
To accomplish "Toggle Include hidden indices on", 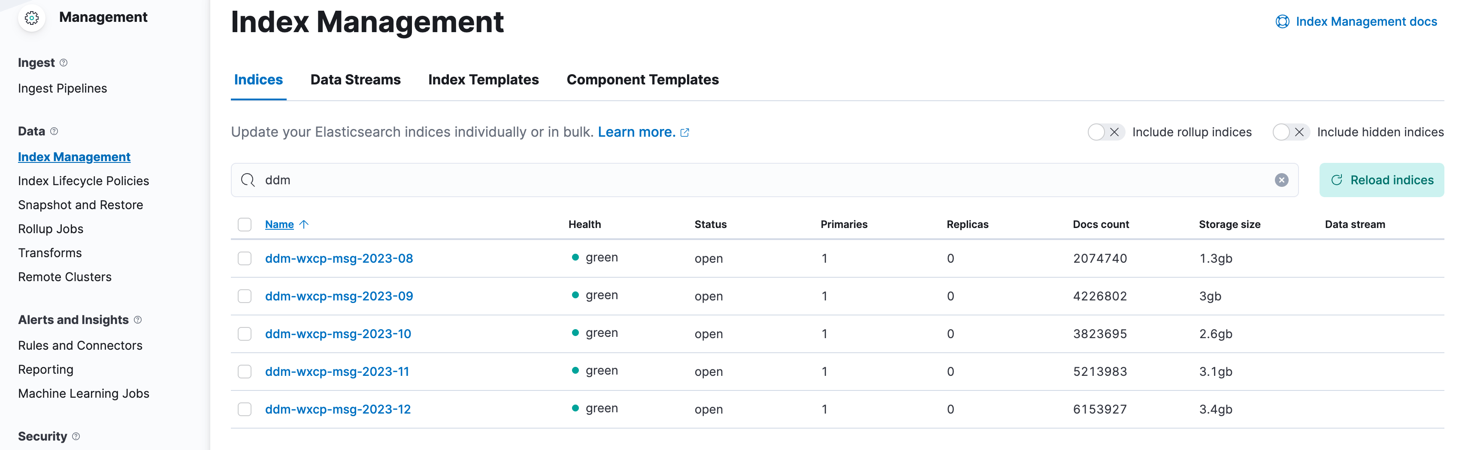I will [x=1290, y=132].
